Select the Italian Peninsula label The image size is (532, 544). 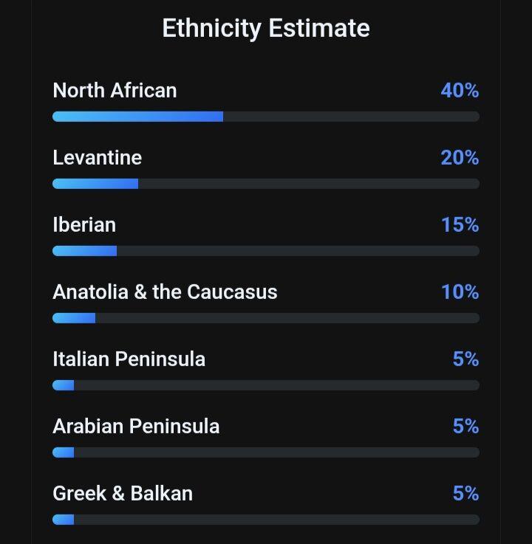pyautogui.click(x=129, y=359)
